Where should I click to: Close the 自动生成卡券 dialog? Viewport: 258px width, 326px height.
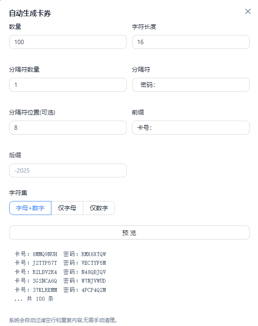tap(248, 11)
